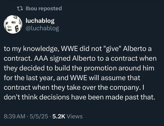This screenshot has width=164, height=126.
Task: Click the word "promotion" in the post
Action: (x=100, y=68)
